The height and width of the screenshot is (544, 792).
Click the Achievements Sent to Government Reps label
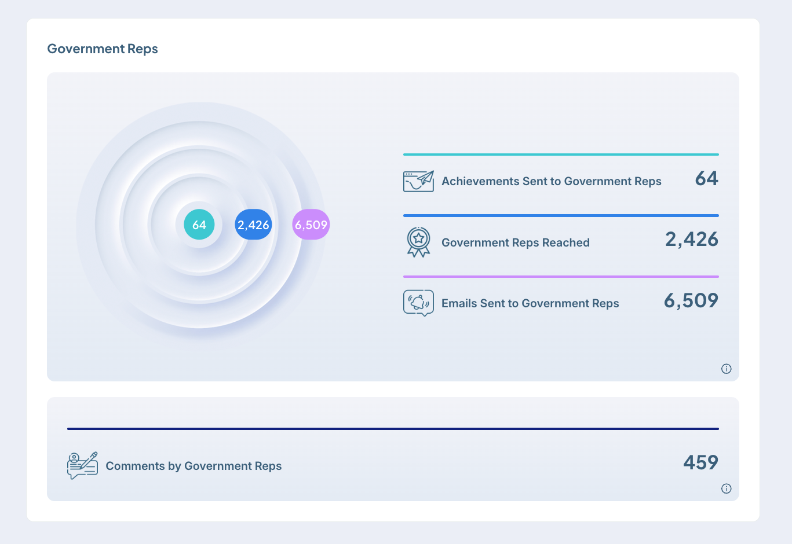tap(551, 181)
